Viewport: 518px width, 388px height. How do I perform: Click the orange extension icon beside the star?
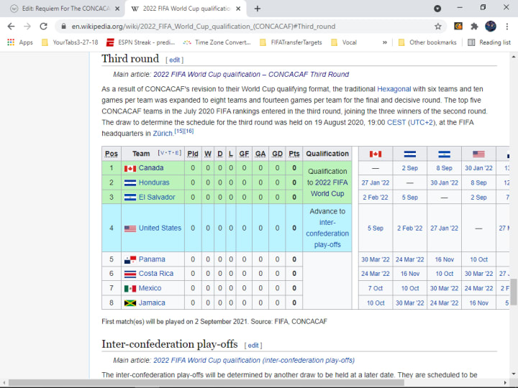[458, 26]
